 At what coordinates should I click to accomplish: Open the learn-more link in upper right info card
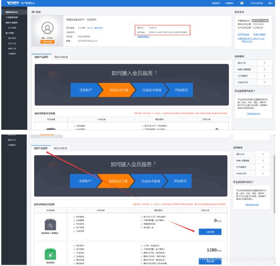[253, 114]
